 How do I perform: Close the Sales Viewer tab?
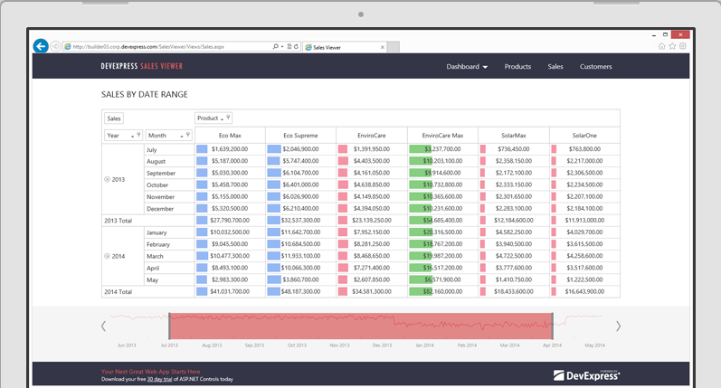[382, 47]
